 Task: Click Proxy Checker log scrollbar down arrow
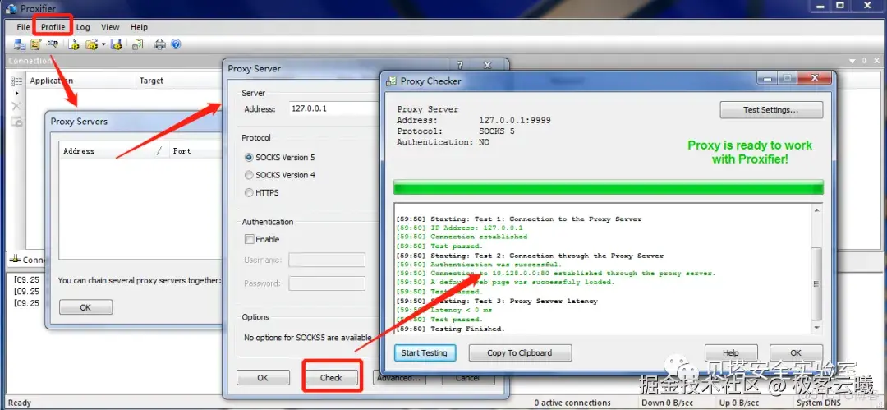click(x=816, y=327)
